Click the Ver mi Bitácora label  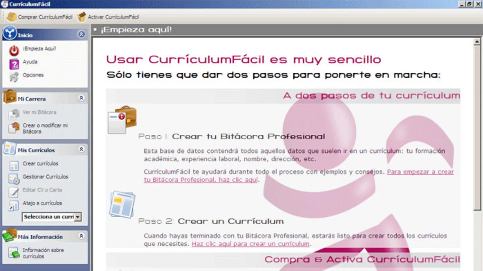tap(40, 112)
